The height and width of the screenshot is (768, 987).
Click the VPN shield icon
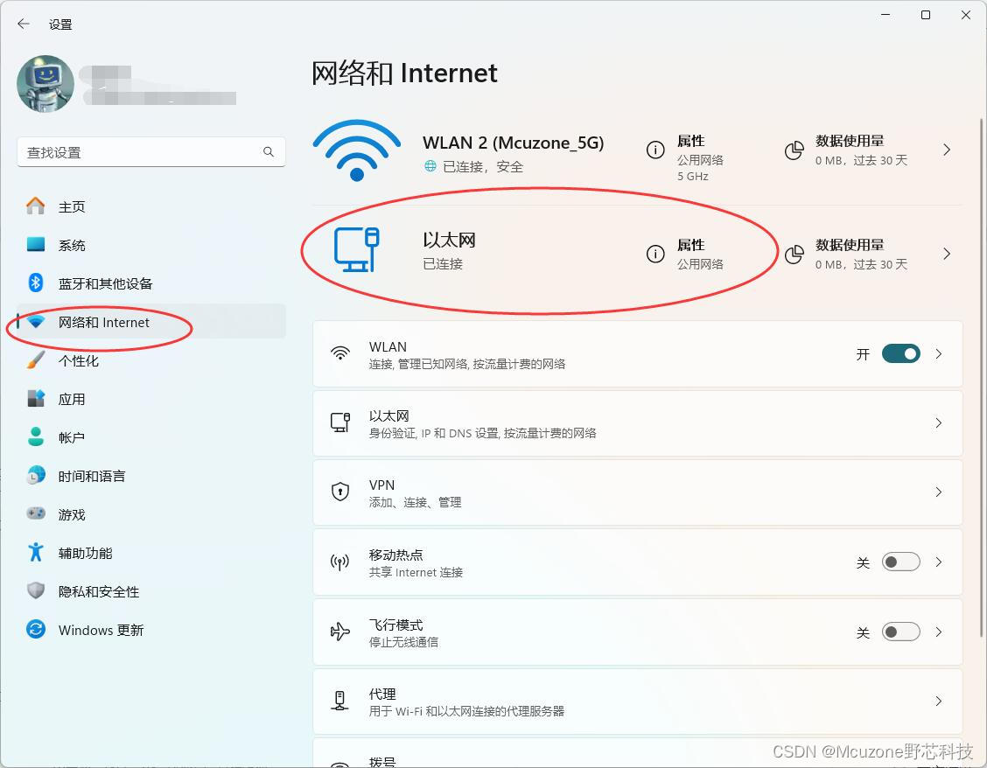[x=340, y=491]
